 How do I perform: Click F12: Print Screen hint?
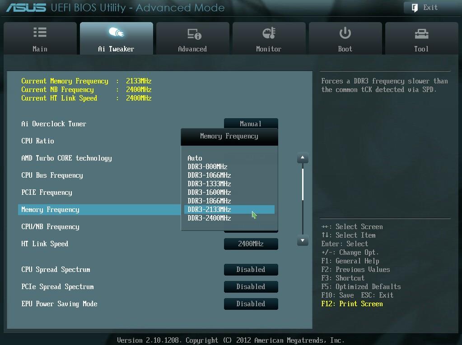[x=352, y=304]
